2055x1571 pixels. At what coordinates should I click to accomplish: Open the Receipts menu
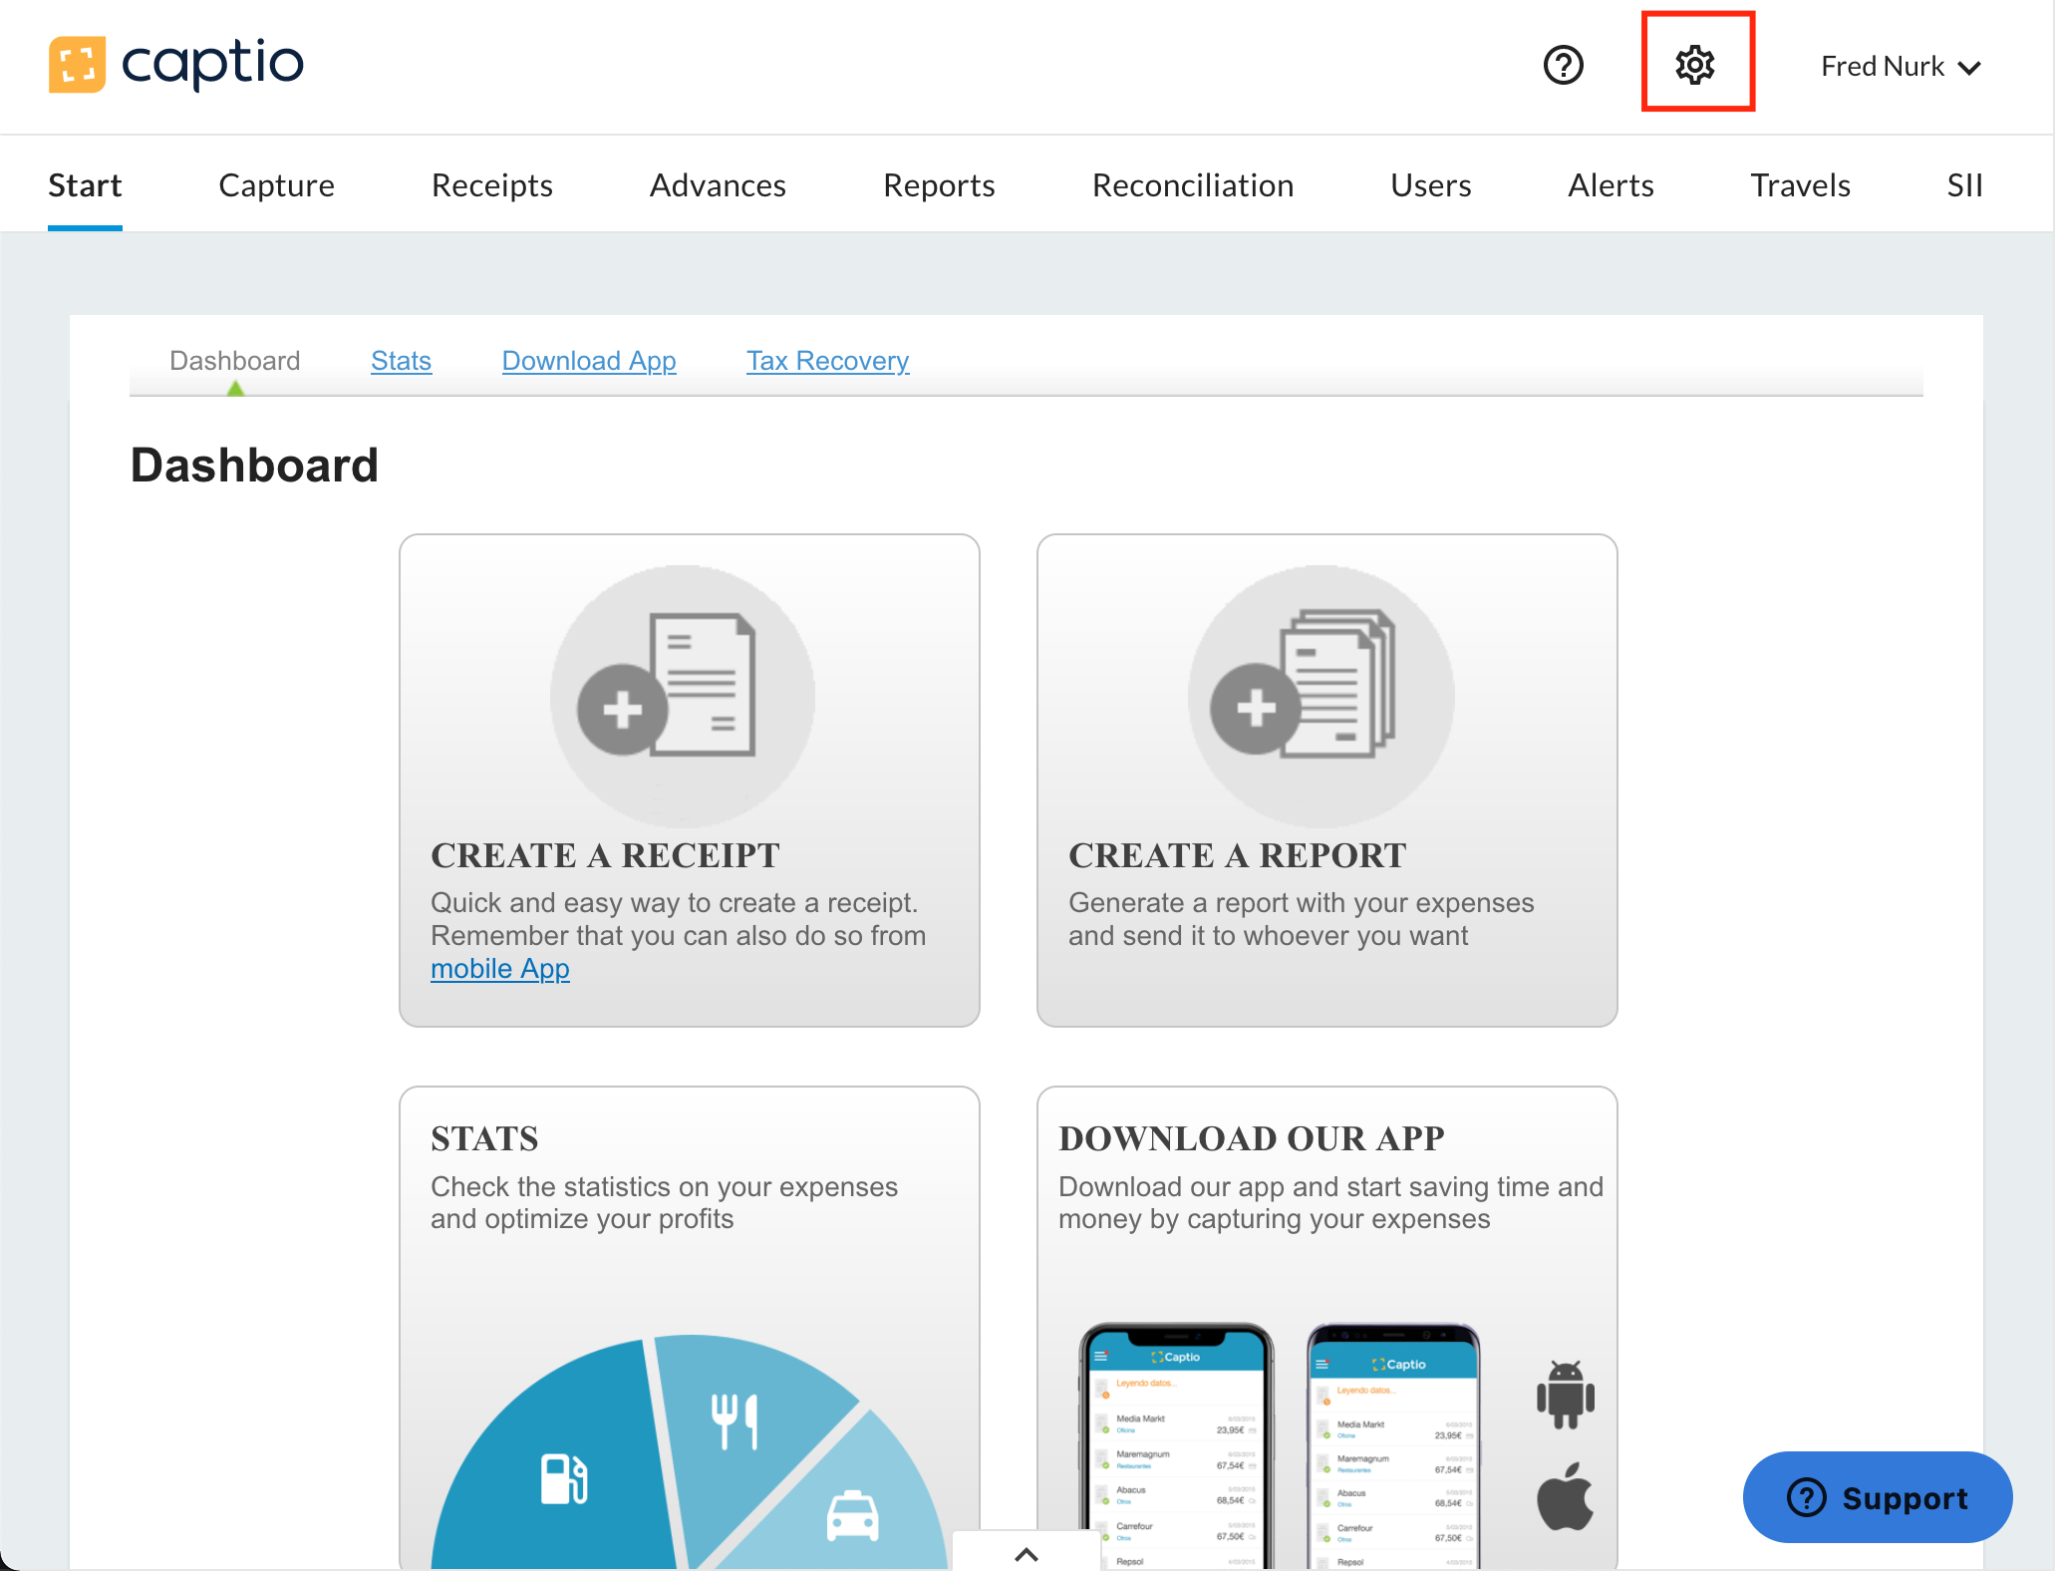click(491, 185)
